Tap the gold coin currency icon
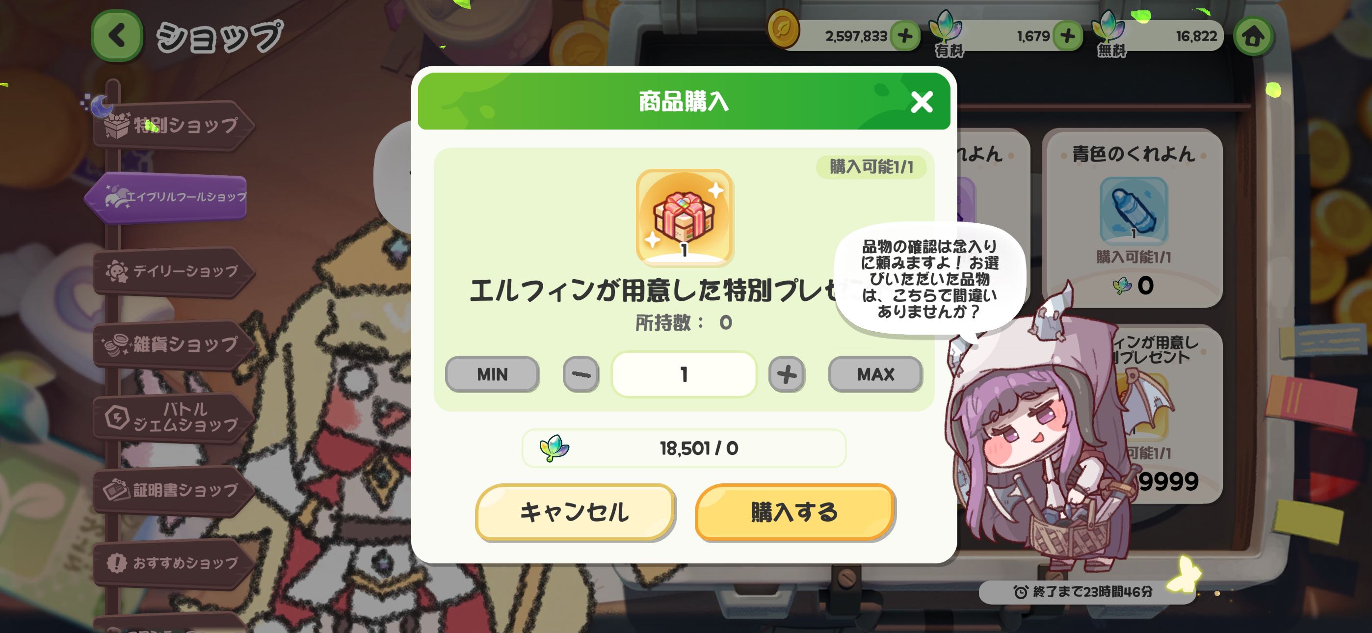The height and width of the screenshot is (633, 1372). [x=783, y=28]
